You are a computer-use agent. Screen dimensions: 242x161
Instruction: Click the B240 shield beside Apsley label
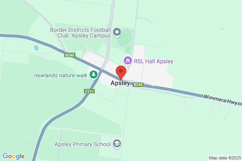pyautogui.click(x=138, y=85)
